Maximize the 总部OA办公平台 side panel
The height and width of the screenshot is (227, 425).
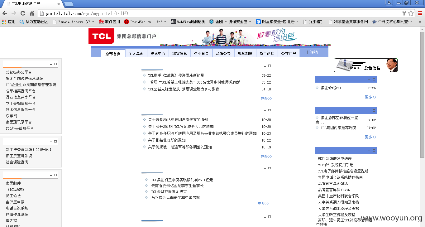pyautogui.click(x=55, y=64)
